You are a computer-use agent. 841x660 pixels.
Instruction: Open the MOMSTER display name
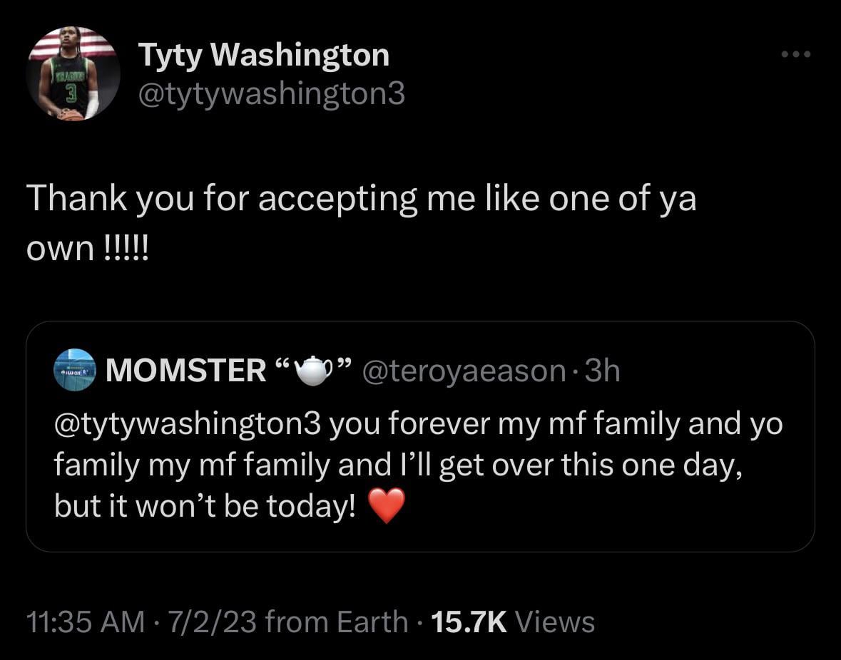tap(185, 371)
